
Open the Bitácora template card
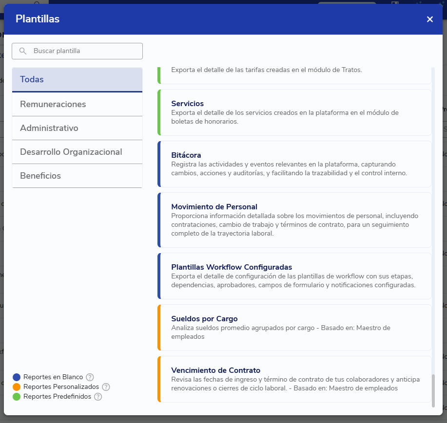point(295,164)
